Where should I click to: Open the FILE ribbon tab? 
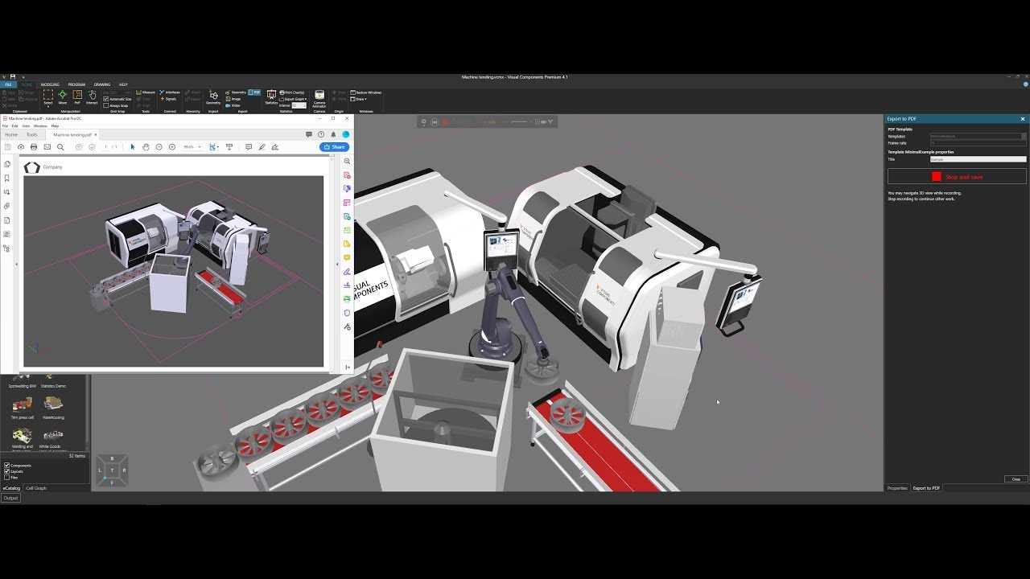click(x=7, y=84)
